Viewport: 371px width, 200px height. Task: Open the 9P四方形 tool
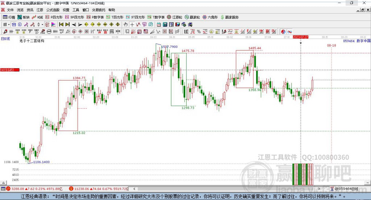[x=75, y=17]
